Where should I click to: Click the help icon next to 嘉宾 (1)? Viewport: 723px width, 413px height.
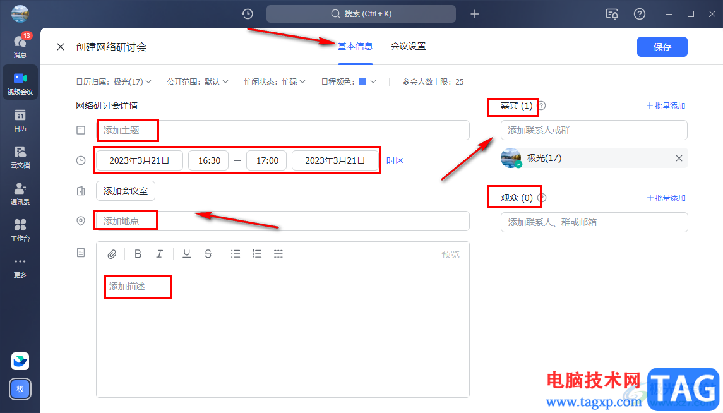click(542, 105)
